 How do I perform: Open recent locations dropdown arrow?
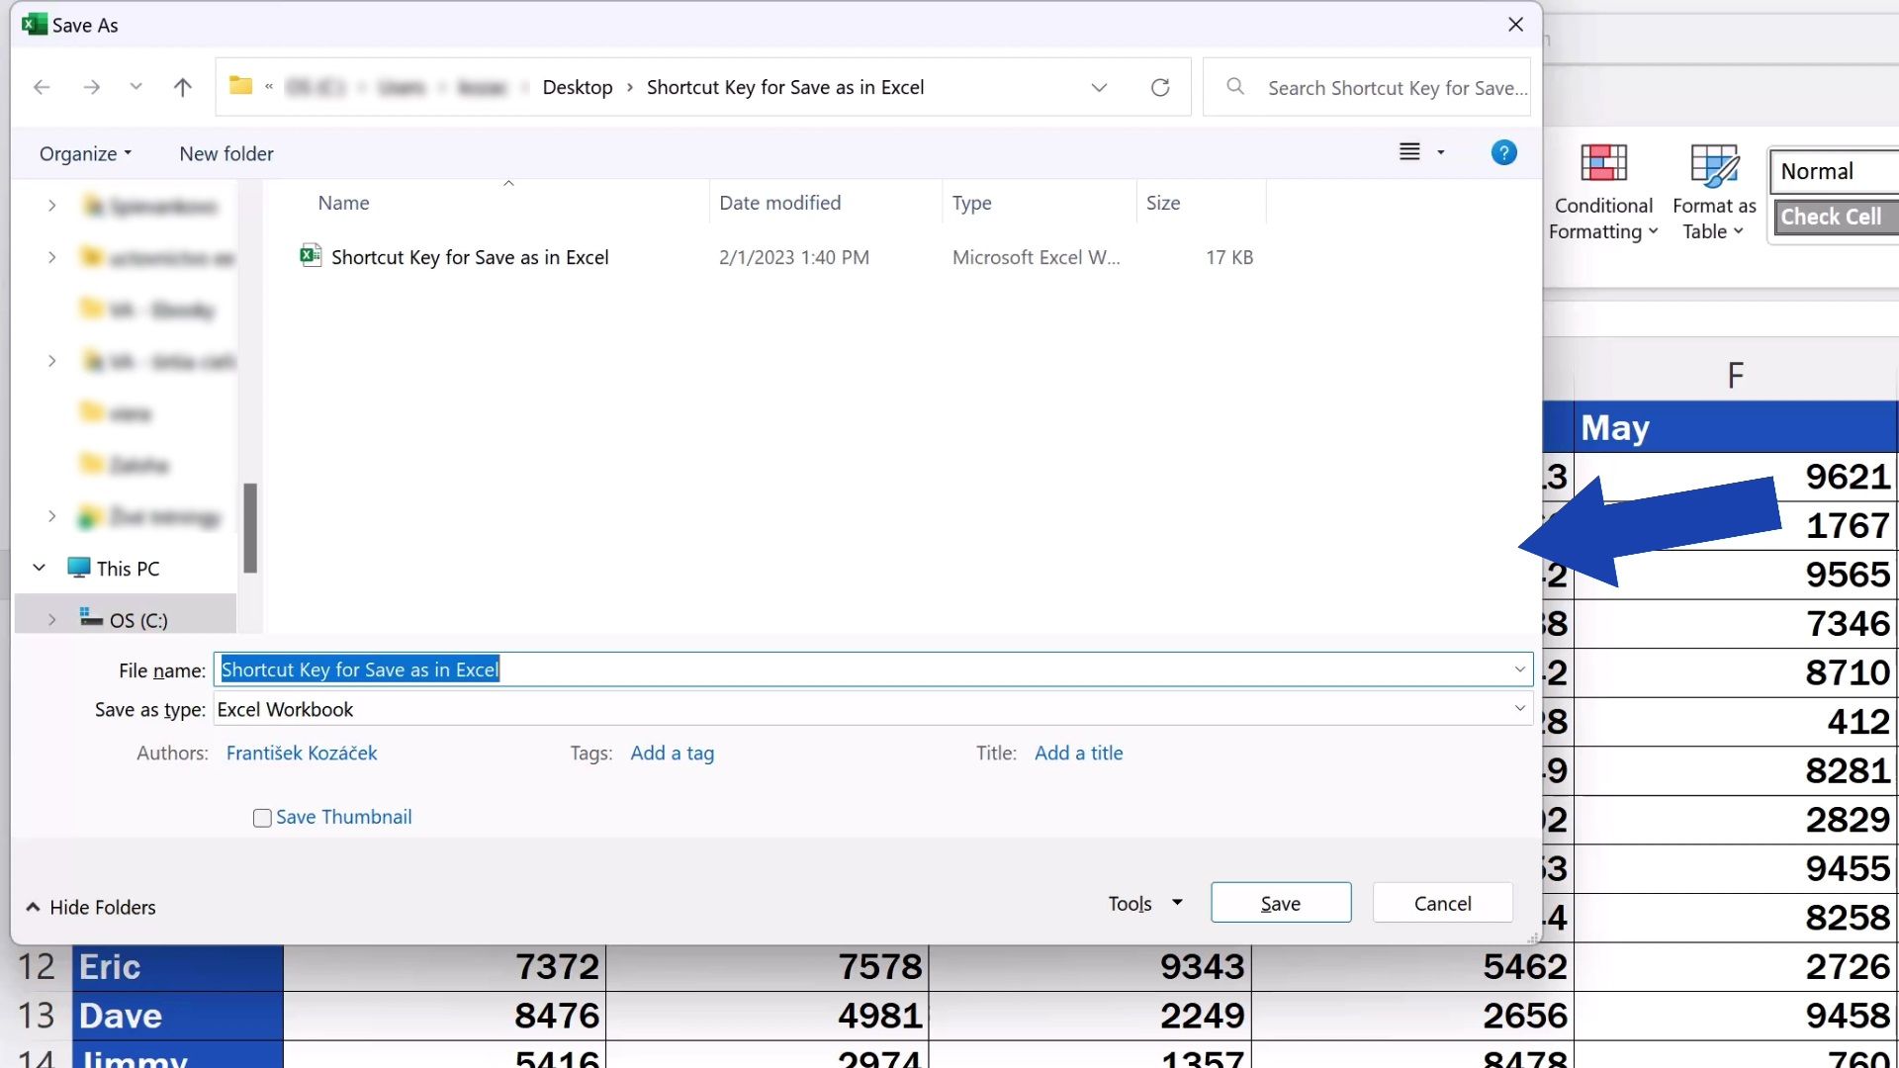tap(136, 87)
